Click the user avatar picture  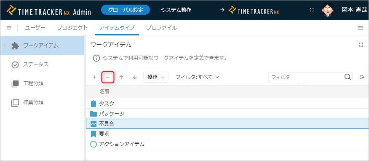coord(328,10)
